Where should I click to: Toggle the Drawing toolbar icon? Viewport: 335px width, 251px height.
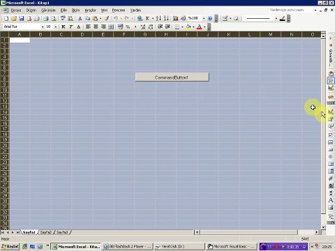click(184, 18)
